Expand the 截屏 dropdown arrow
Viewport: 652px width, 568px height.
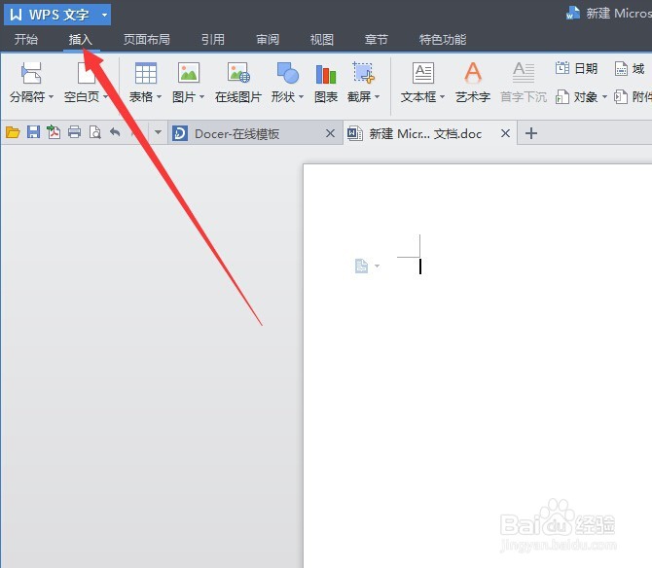click(x=378, y=97)
